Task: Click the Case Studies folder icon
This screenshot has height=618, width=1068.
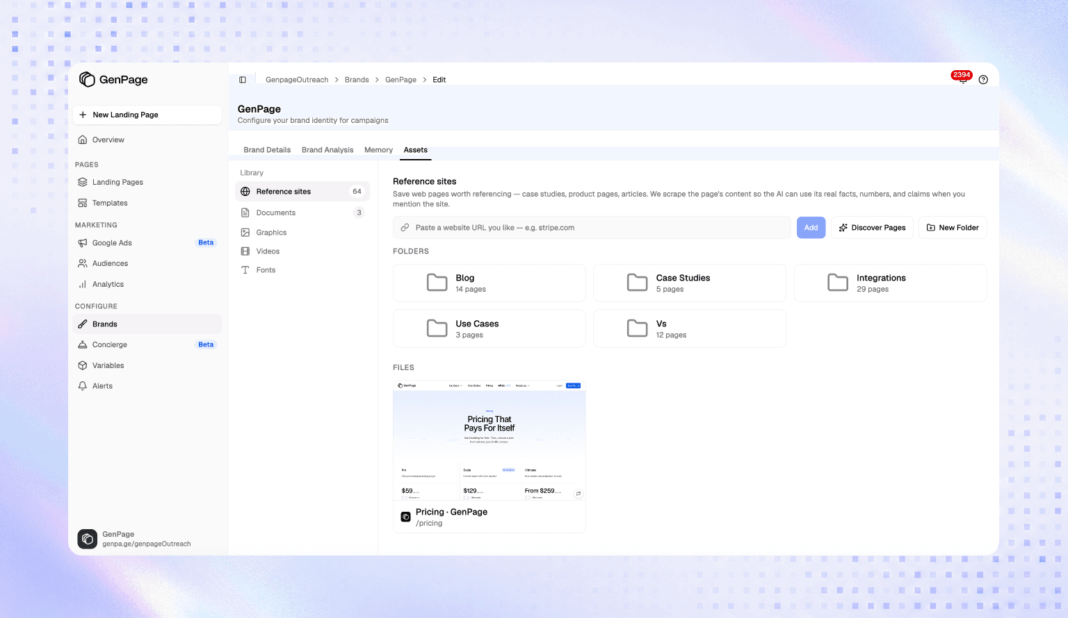Action: (x=638, y=283)
